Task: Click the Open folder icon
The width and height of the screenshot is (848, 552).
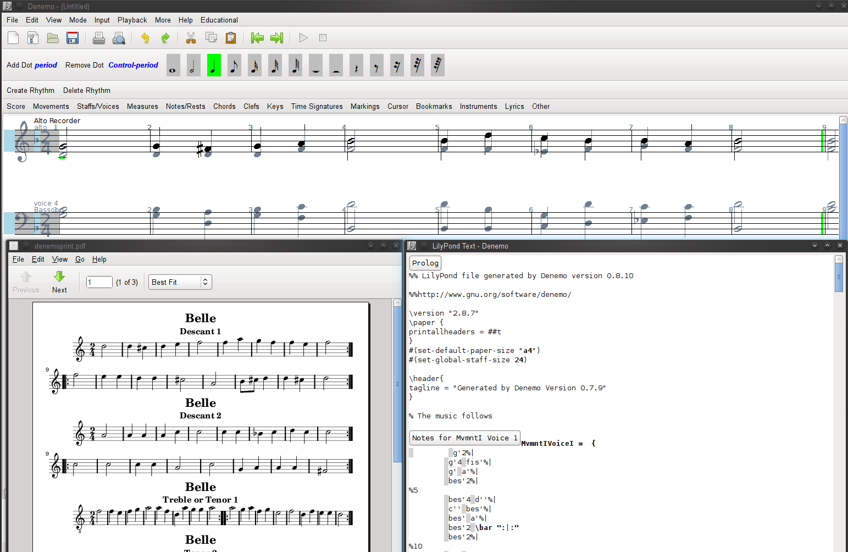Action: pos(53,38)
